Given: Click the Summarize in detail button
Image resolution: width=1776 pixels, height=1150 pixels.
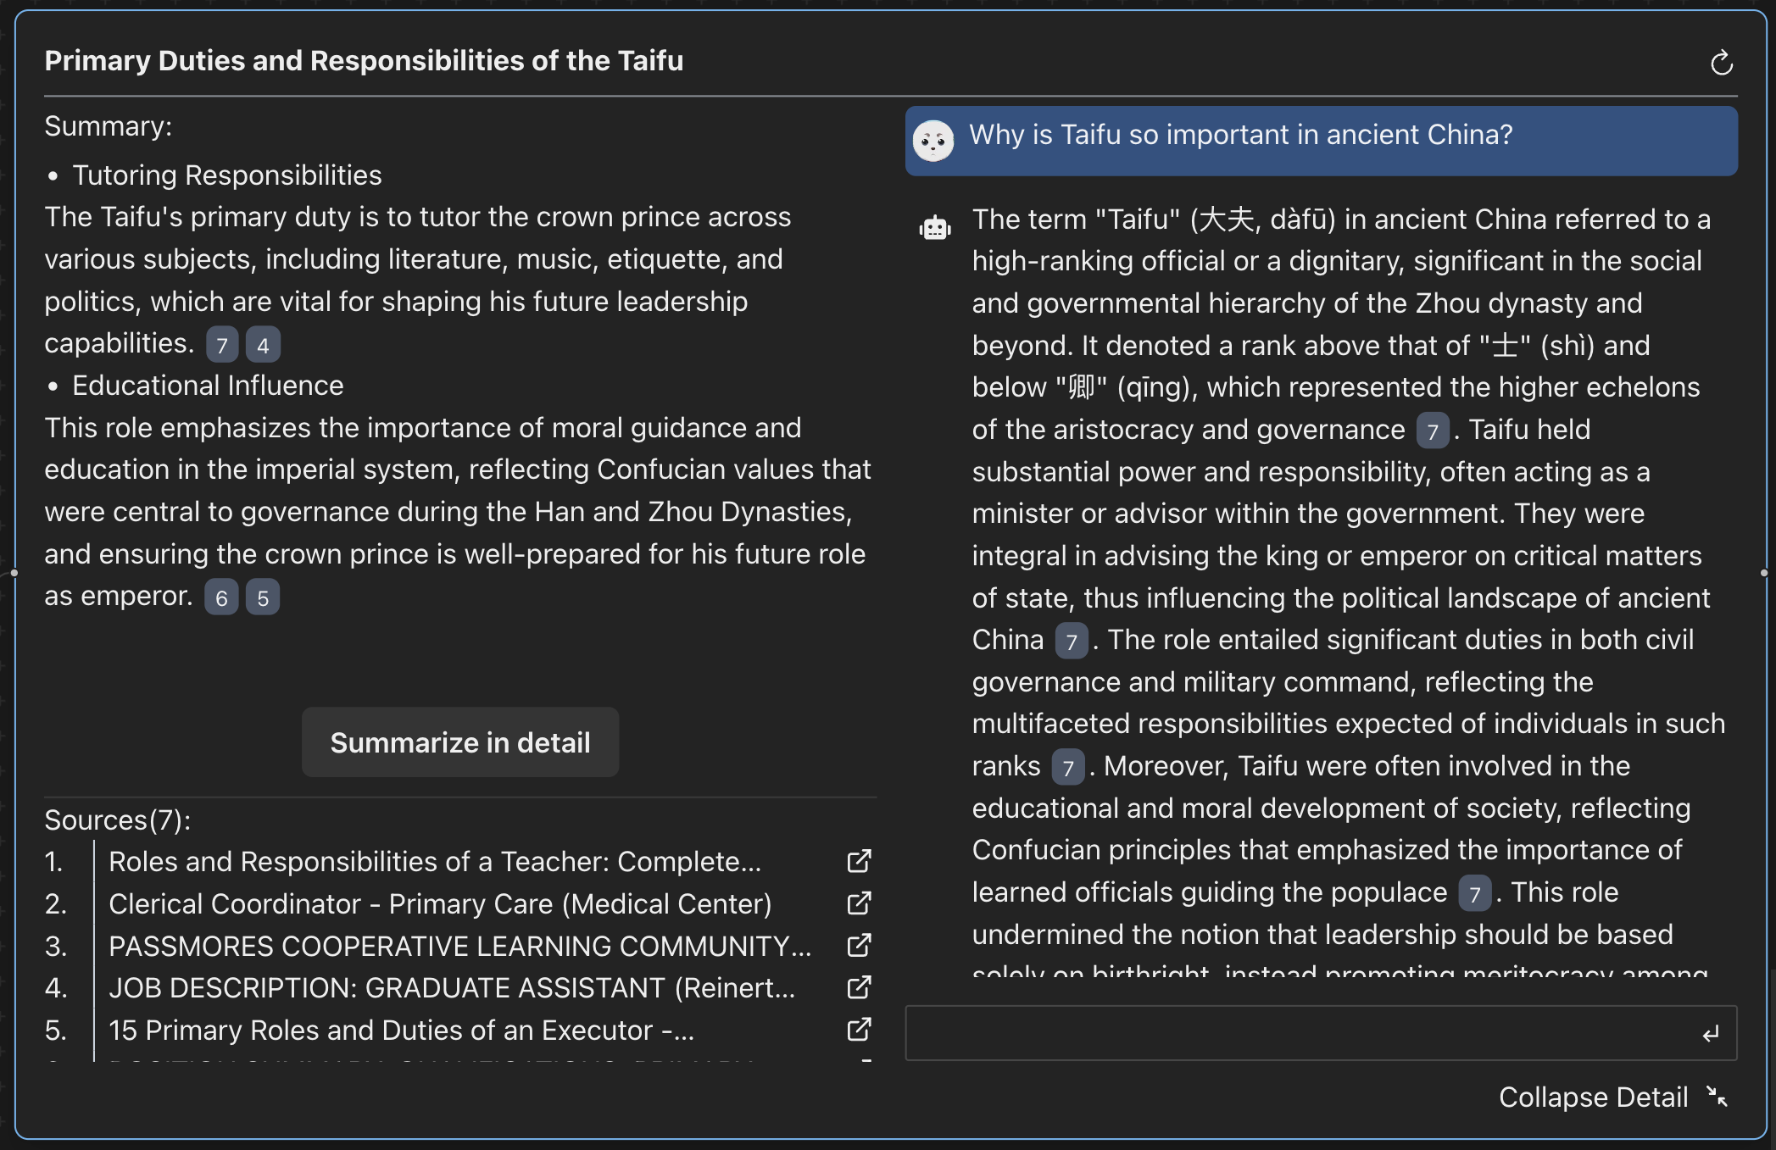Looking at the screenshot, I should pos(460,742).
